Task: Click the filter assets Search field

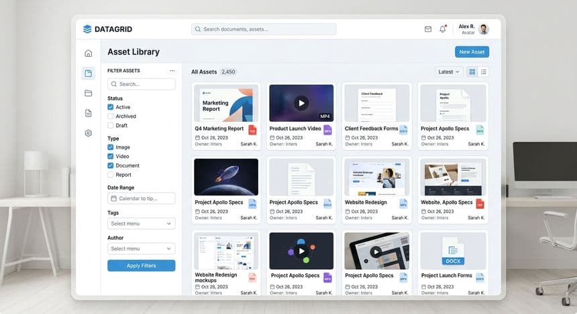Action: [142, 84]
